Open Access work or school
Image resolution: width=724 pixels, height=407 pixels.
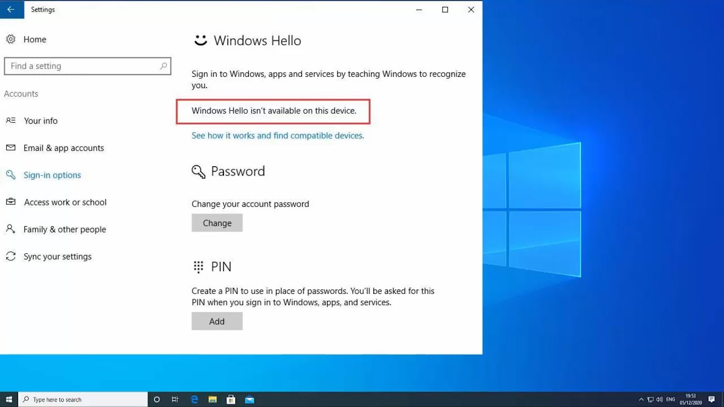65,202
